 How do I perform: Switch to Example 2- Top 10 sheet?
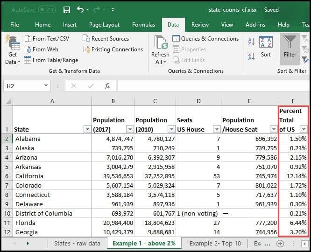coord(215,243)
